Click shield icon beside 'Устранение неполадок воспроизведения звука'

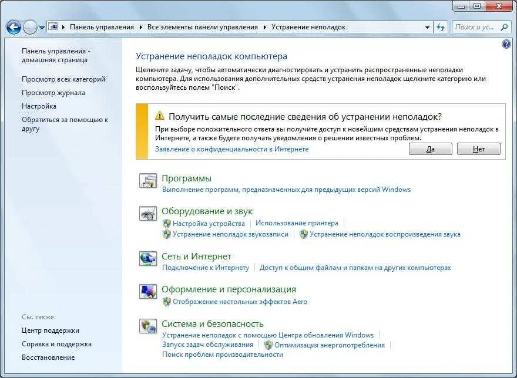(x=303, y=234)
